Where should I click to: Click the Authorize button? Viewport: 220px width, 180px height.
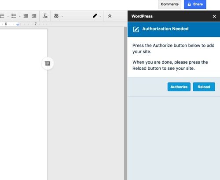[x=179, y=87]
